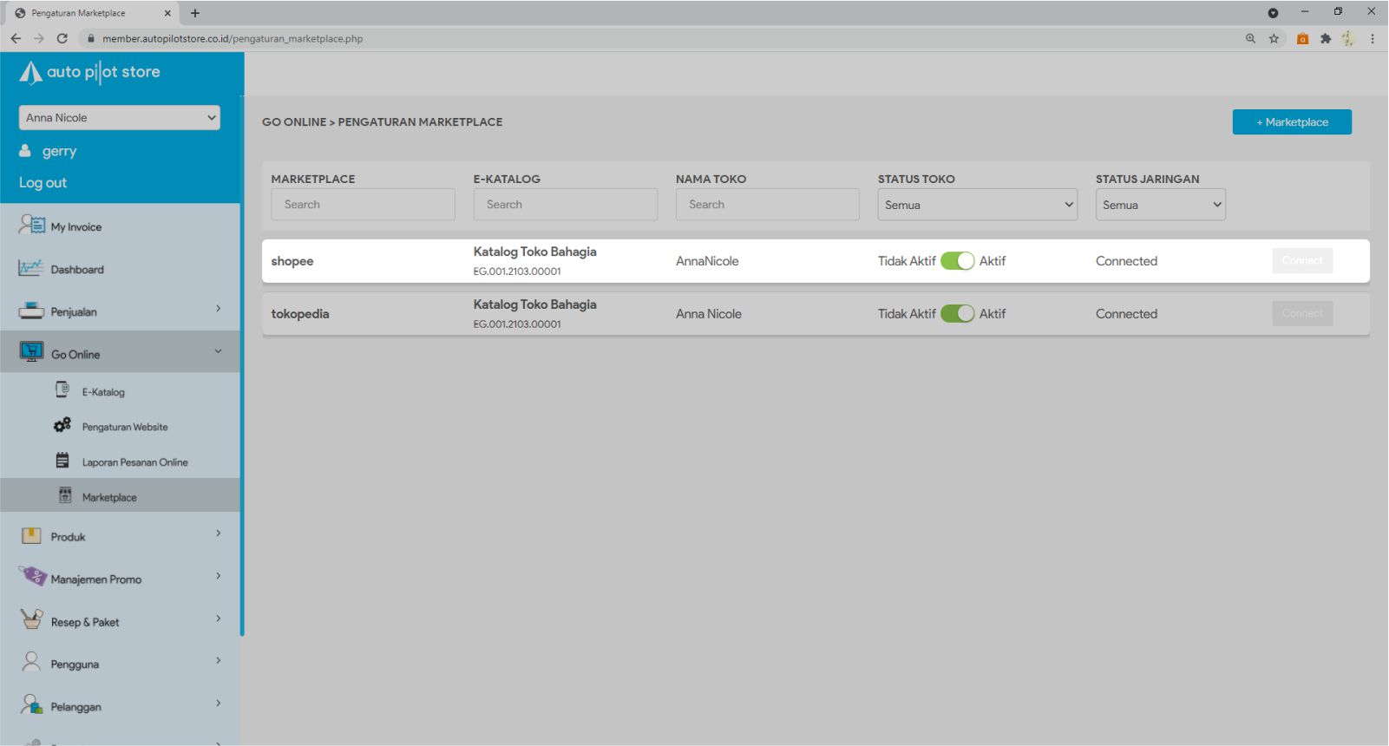Click the E-Katalog document icon
Viewport: 1389px width, 746px height.
(x=62, y=390)
